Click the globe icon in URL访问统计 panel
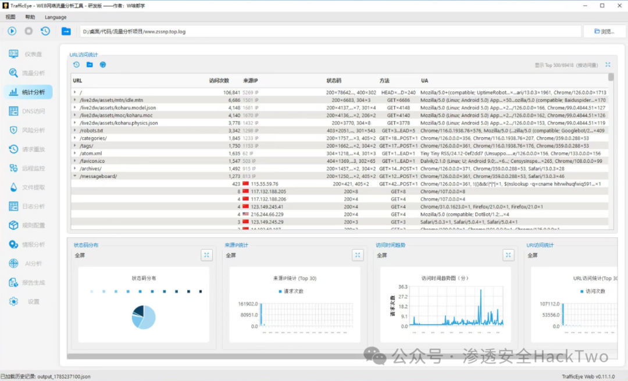The width and height of the screenshot is (628, 381). tap(103, 65)
